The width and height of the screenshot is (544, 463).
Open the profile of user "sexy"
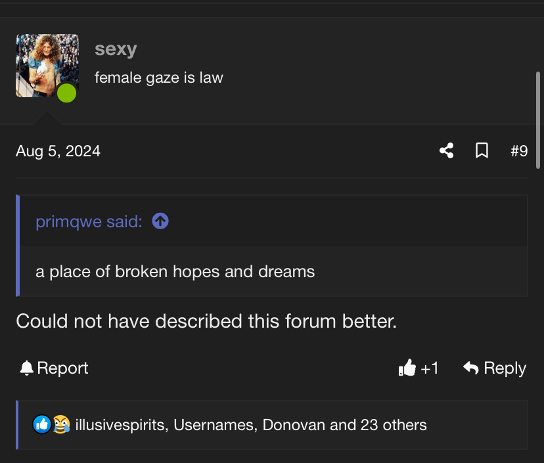[x=116, y=49]
